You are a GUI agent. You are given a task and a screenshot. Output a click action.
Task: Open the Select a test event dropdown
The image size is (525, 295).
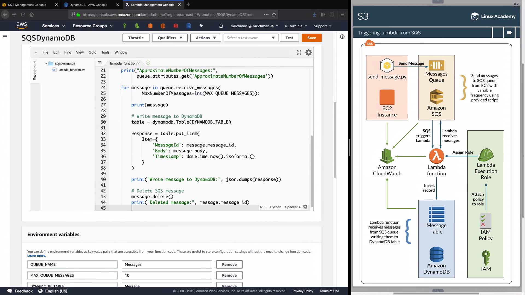pyautogui.click(x=251, y=38)
